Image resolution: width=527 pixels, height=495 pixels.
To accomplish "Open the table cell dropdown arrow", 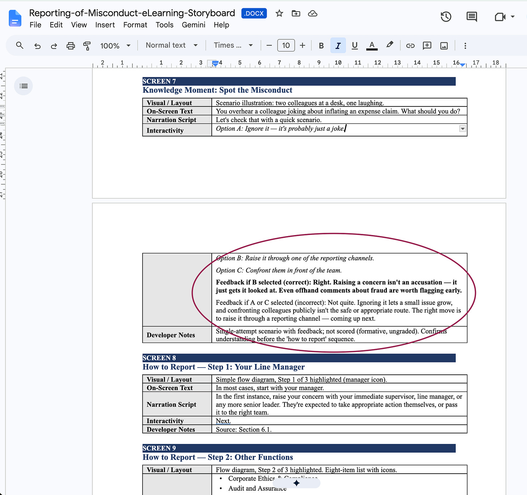I will (463, 129).
